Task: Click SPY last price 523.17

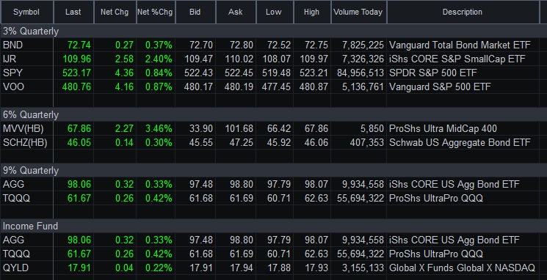Action: pos(77,73)
